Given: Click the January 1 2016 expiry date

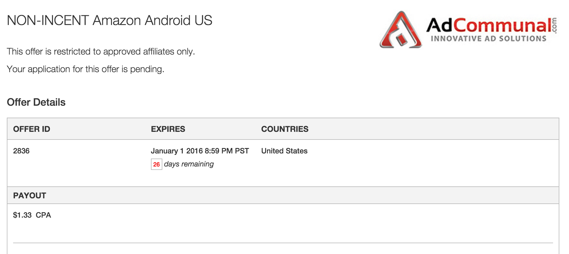Looking at the screenshot, I should point(200,151).
